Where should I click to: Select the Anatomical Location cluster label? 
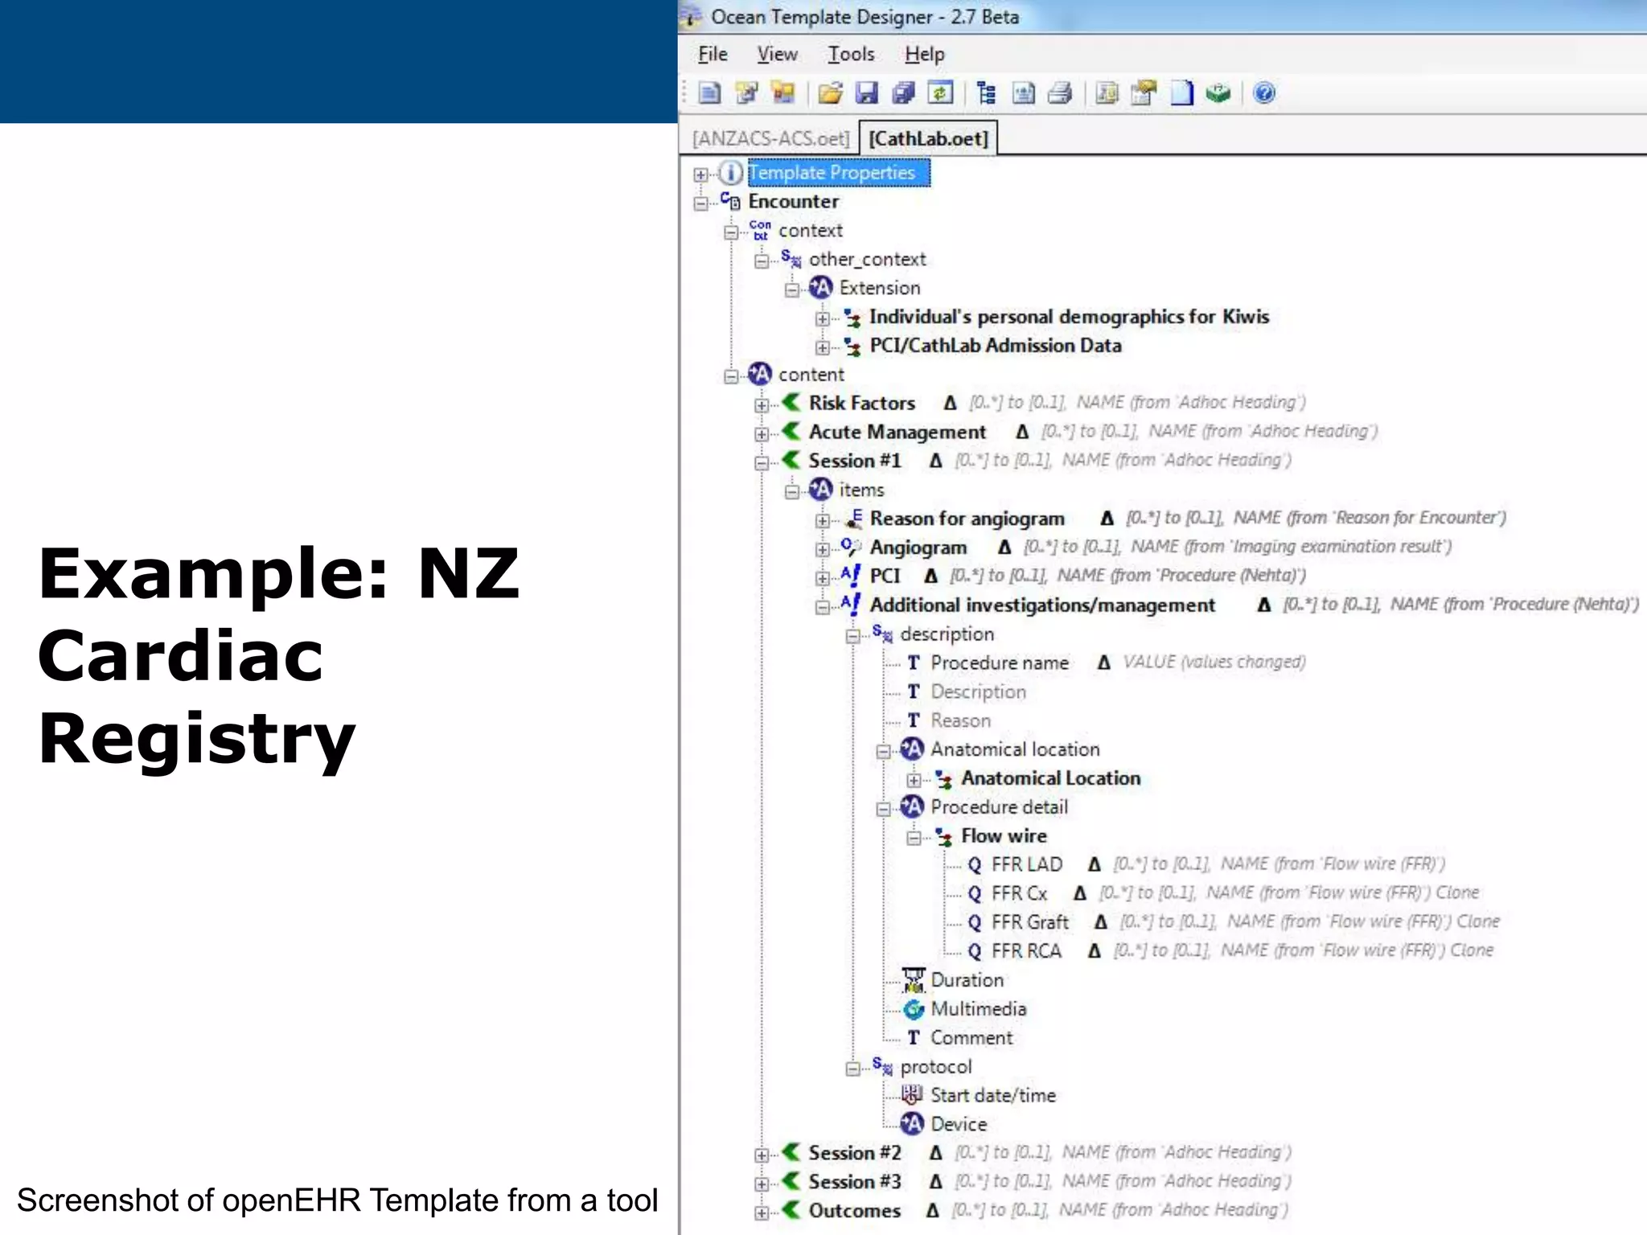point(1050,778)
